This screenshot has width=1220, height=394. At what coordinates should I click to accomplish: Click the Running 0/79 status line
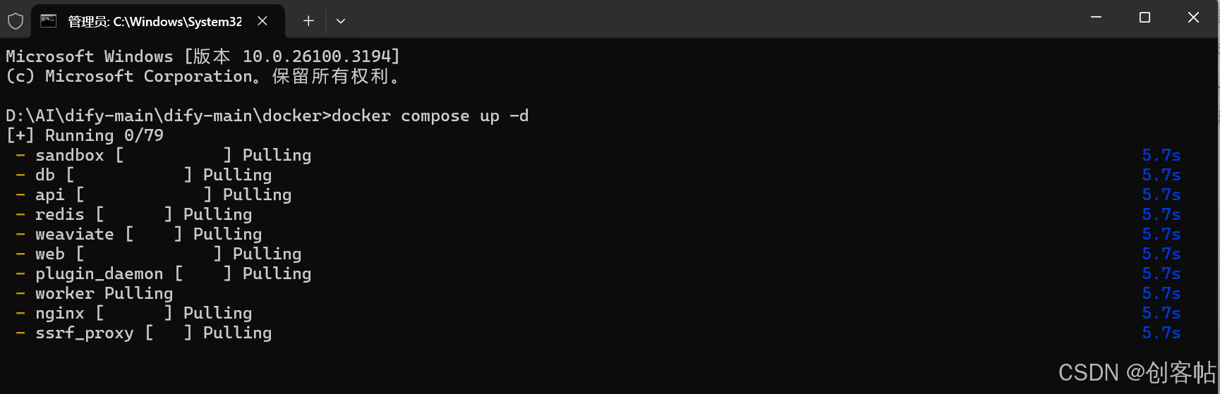coord(85,135)
